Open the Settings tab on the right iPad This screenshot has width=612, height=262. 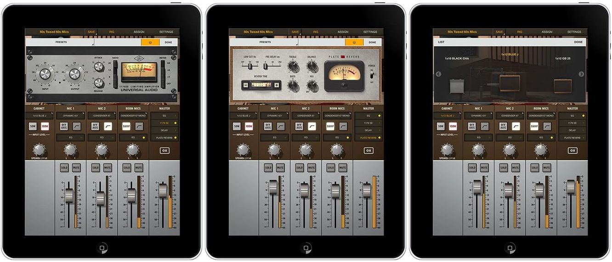click(x=574, y=32)
